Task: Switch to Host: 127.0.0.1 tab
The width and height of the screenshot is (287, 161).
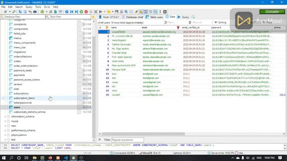Action: point(109,17)
